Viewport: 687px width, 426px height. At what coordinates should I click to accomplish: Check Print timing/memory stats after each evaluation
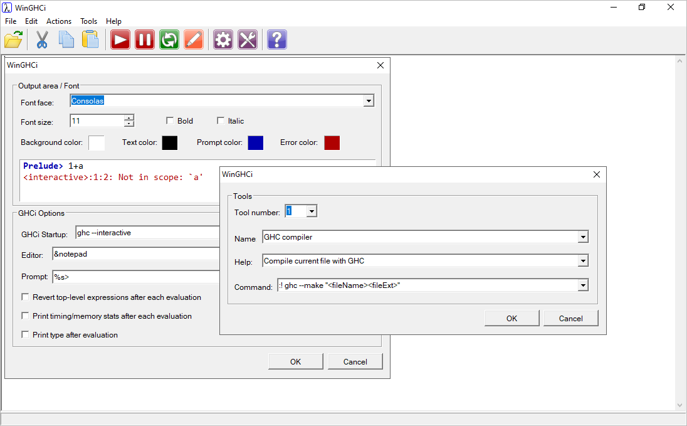click(26, 316)
